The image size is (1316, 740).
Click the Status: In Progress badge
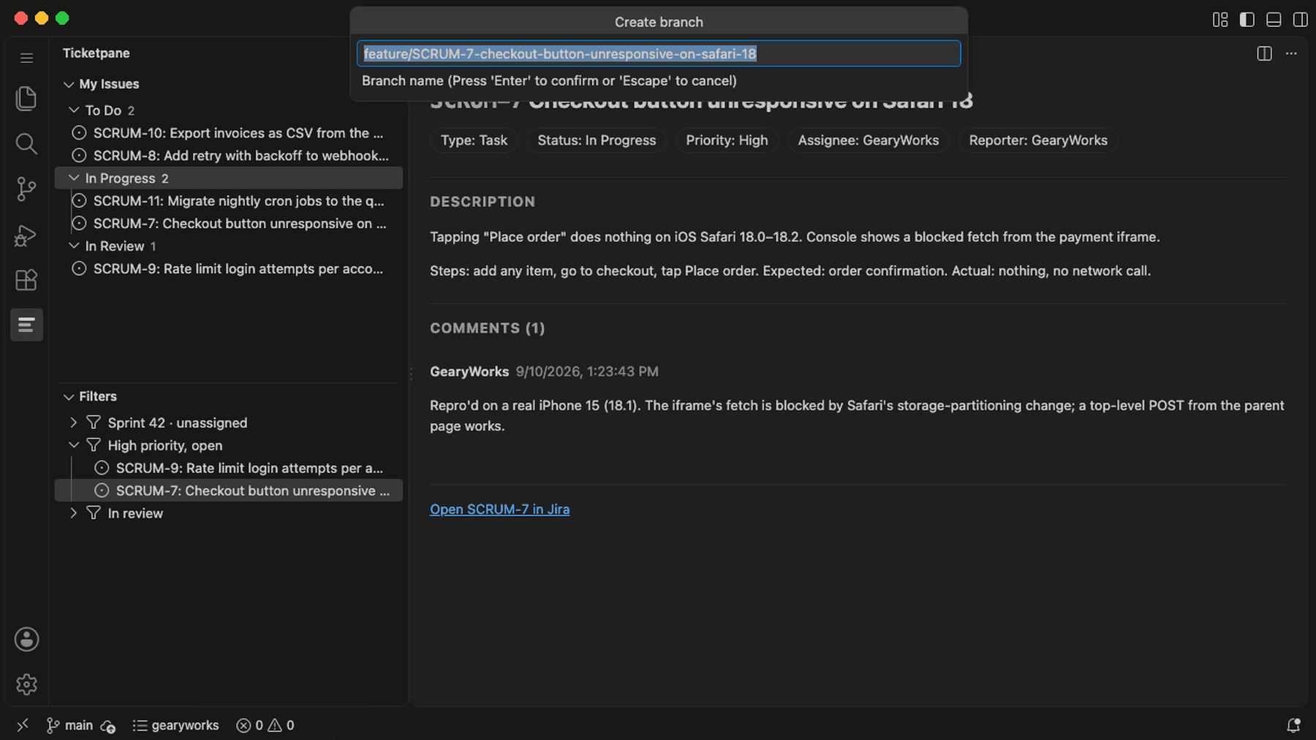(x=597, y=140)
